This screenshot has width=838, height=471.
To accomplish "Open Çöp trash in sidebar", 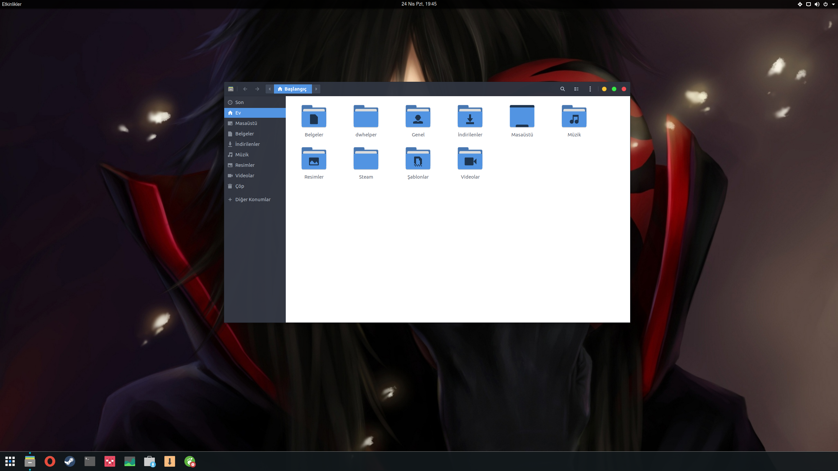I will pos(239,186).
